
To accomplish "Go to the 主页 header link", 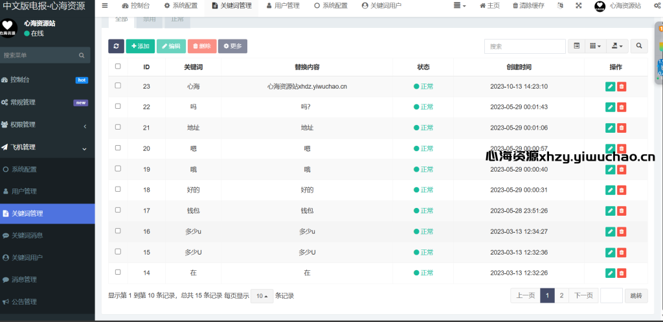I will coord(489,6).
